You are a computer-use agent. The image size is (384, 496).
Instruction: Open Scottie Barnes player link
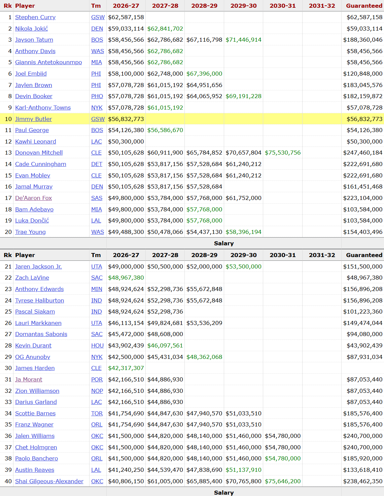[35, 413]
